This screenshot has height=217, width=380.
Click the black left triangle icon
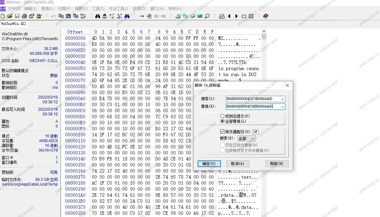(x=229, y=16)
